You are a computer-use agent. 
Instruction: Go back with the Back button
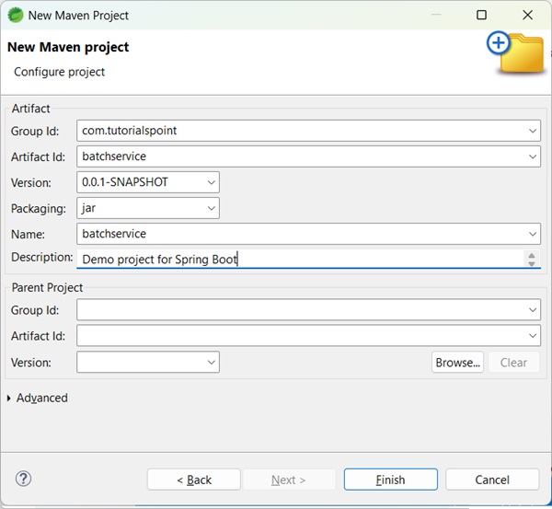(194, 480)
